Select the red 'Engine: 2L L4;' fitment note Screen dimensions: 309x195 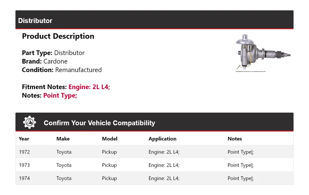click(89, 87)
